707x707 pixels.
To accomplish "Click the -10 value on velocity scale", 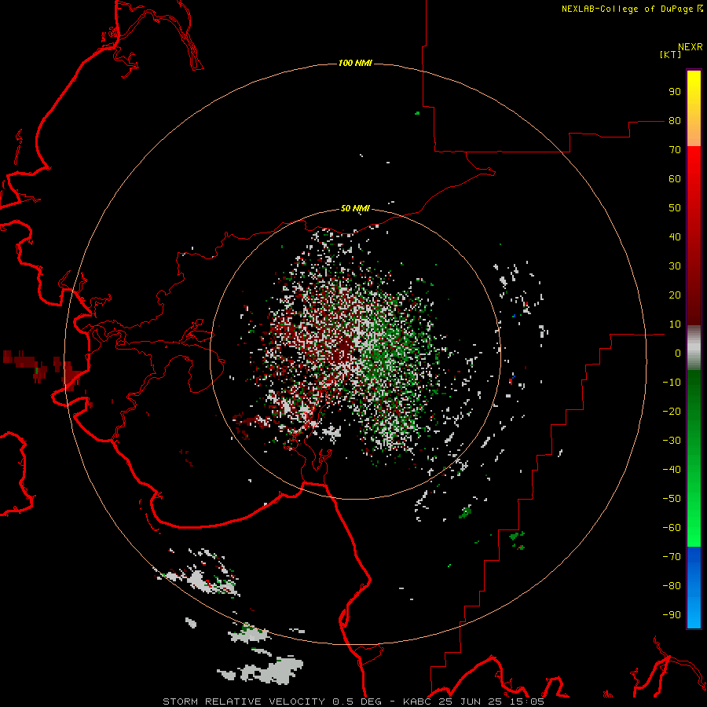I will 672,383.
